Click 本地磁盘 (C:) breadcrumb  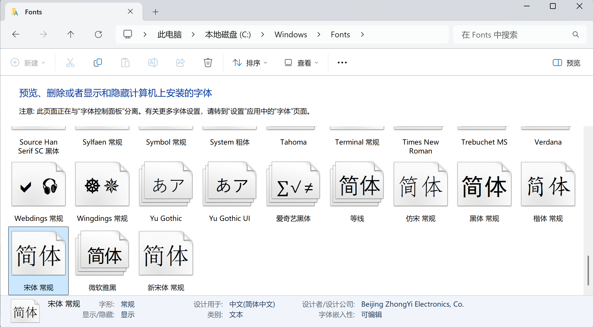click(228, 35)
